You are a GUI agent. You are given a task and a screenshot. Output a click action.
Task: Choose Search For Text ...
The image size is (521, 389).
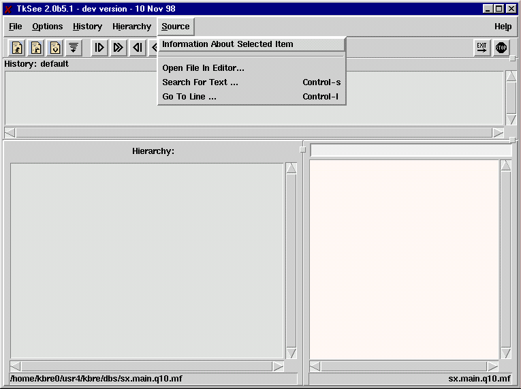pyautogui.click(x=251, y=82)
